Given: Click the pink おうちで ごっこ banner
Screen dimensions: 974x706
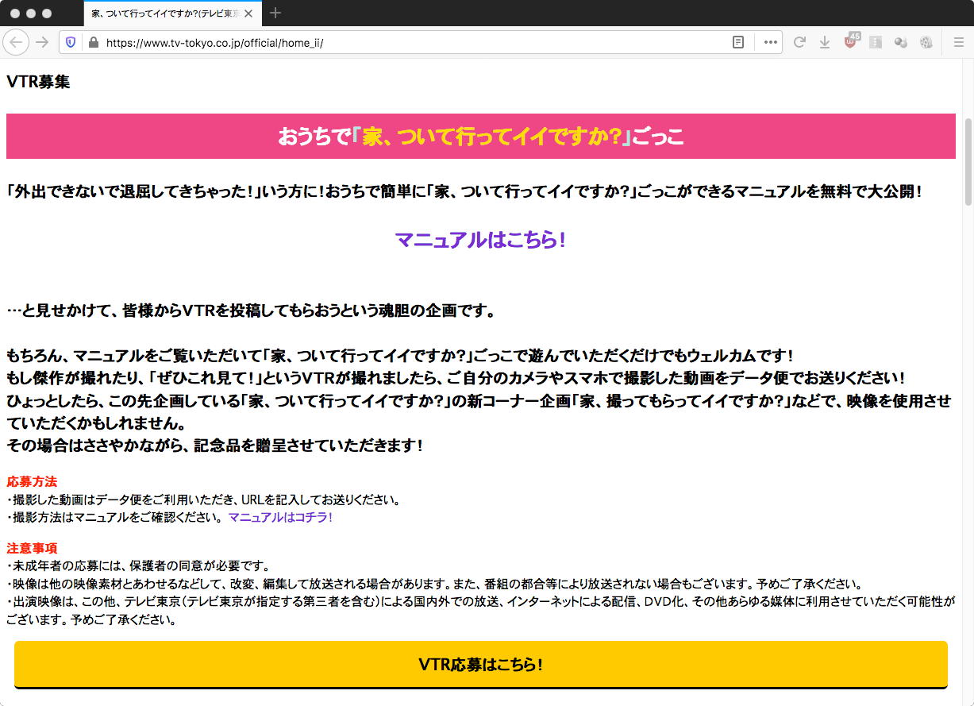Looking at the screenshot, I should pyautogui.click(x=481, y=137).
